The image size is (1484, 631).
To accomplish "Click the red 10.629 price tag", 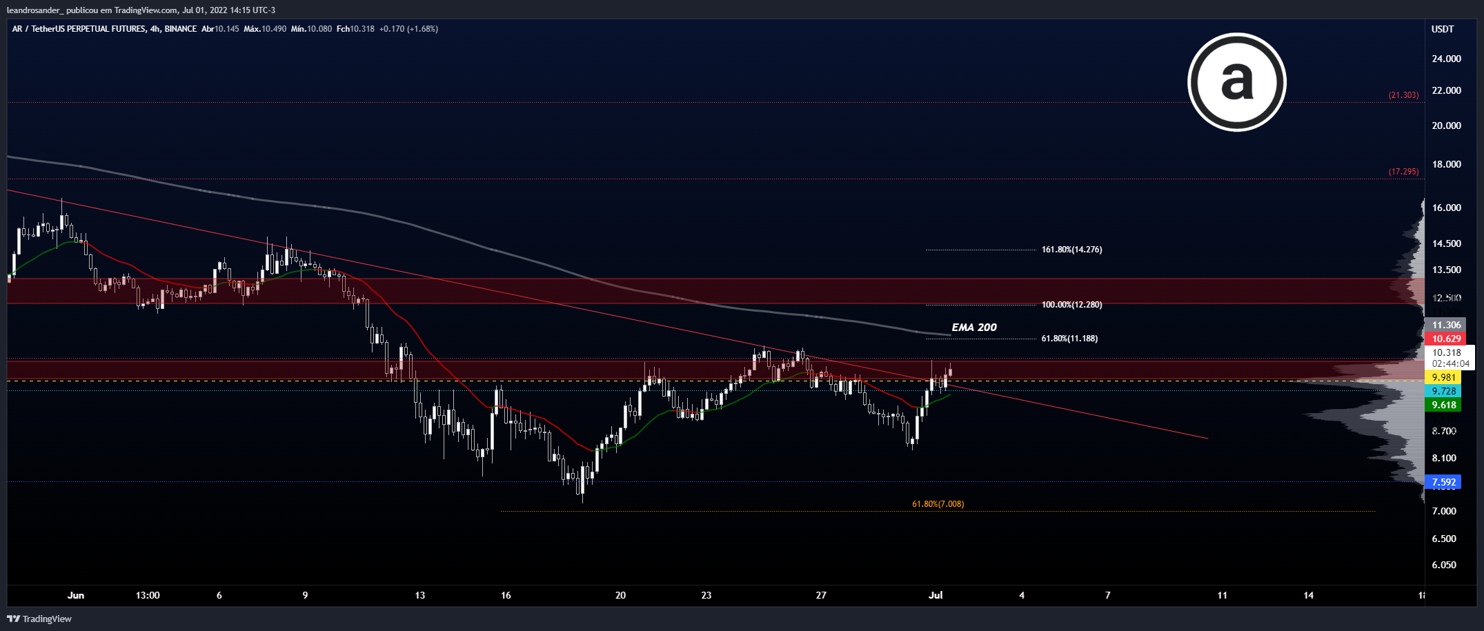I will [x=1446, y=339].
